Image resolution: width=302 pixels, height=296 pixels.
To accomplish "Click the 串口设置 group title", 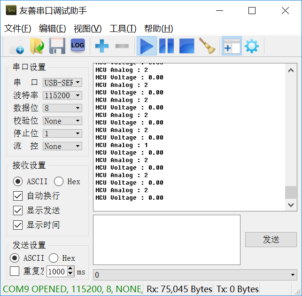I will pos(29,67).
